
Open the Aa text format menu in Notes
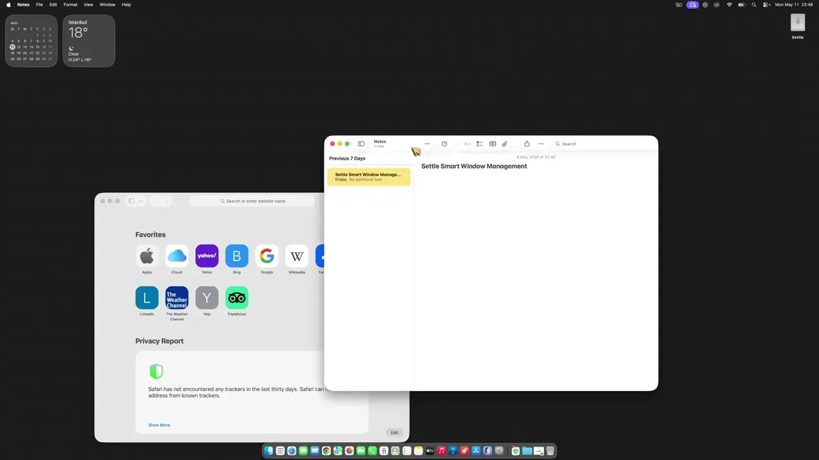[467, 144]
